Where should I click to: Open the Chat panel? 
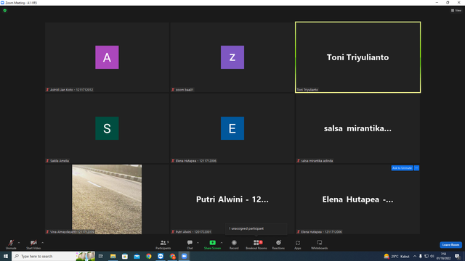click(x=190, y=244)
